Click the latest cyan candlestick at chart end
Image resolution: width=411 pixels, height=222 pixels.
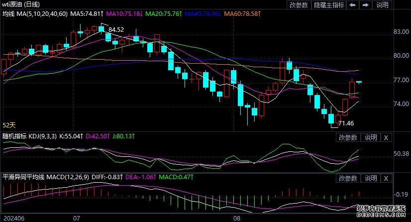coord(359,82)
